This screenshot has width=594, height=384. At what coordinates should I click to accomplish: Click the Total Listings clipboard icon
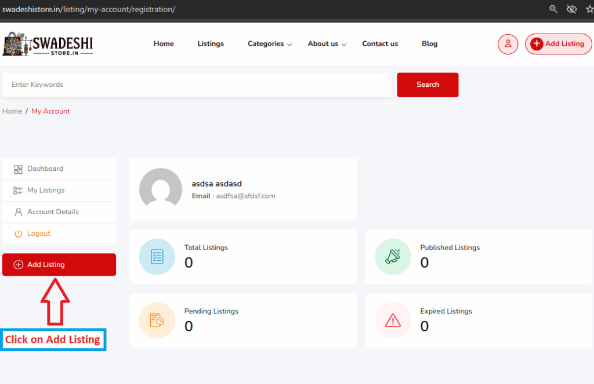pos(157,257)
